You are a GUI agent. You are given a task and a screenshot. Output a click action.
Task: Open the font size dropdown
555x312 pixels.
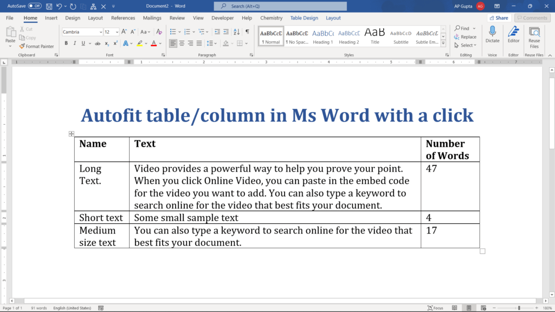tap(117, 32)
